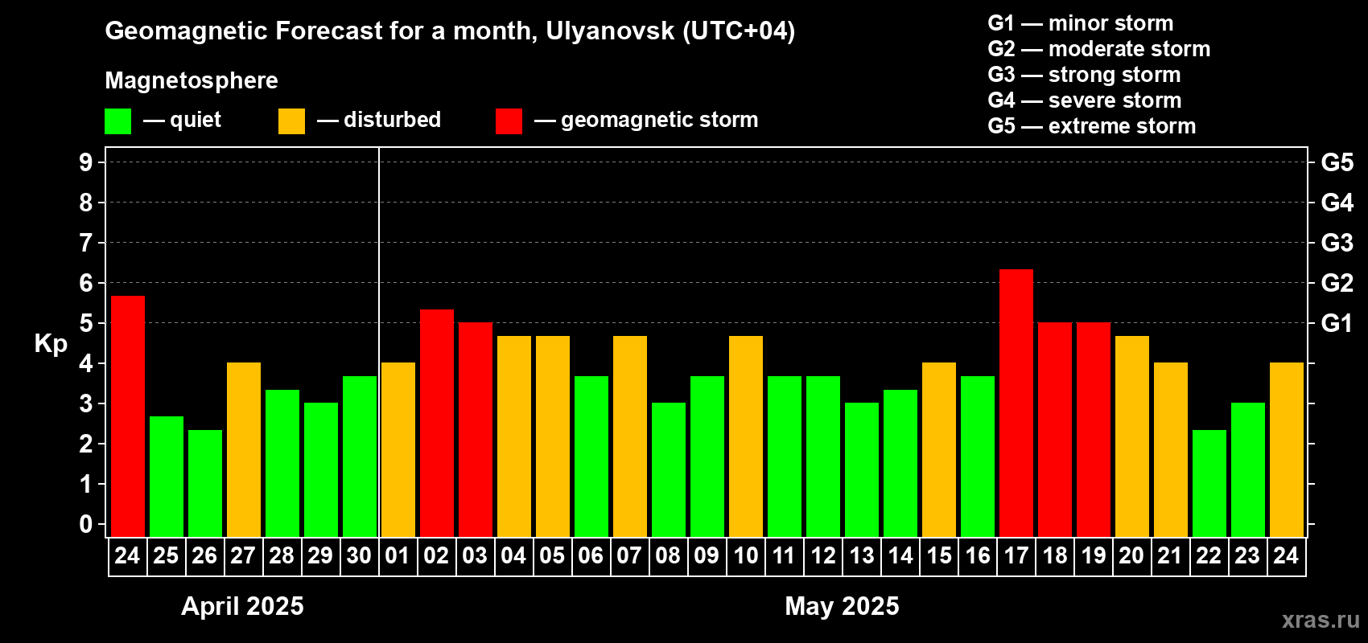Click the 'disturbed' legend text
Screen dimensions: 1368x643
[392, 120]
